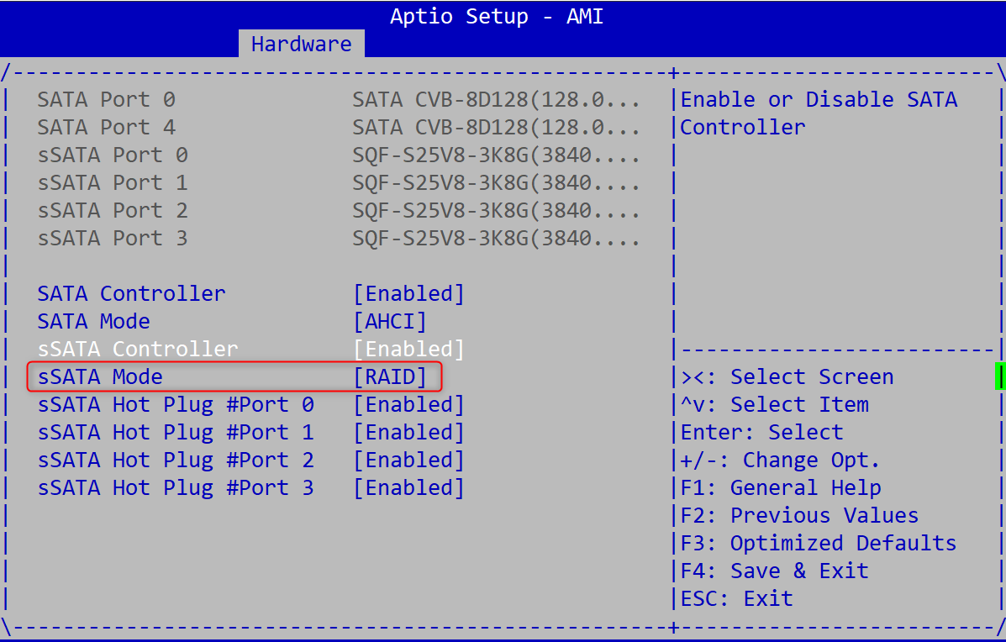Toggle sSATA Hot Plug #Port 0 value
1006x642 pixels.
point(408,405)
